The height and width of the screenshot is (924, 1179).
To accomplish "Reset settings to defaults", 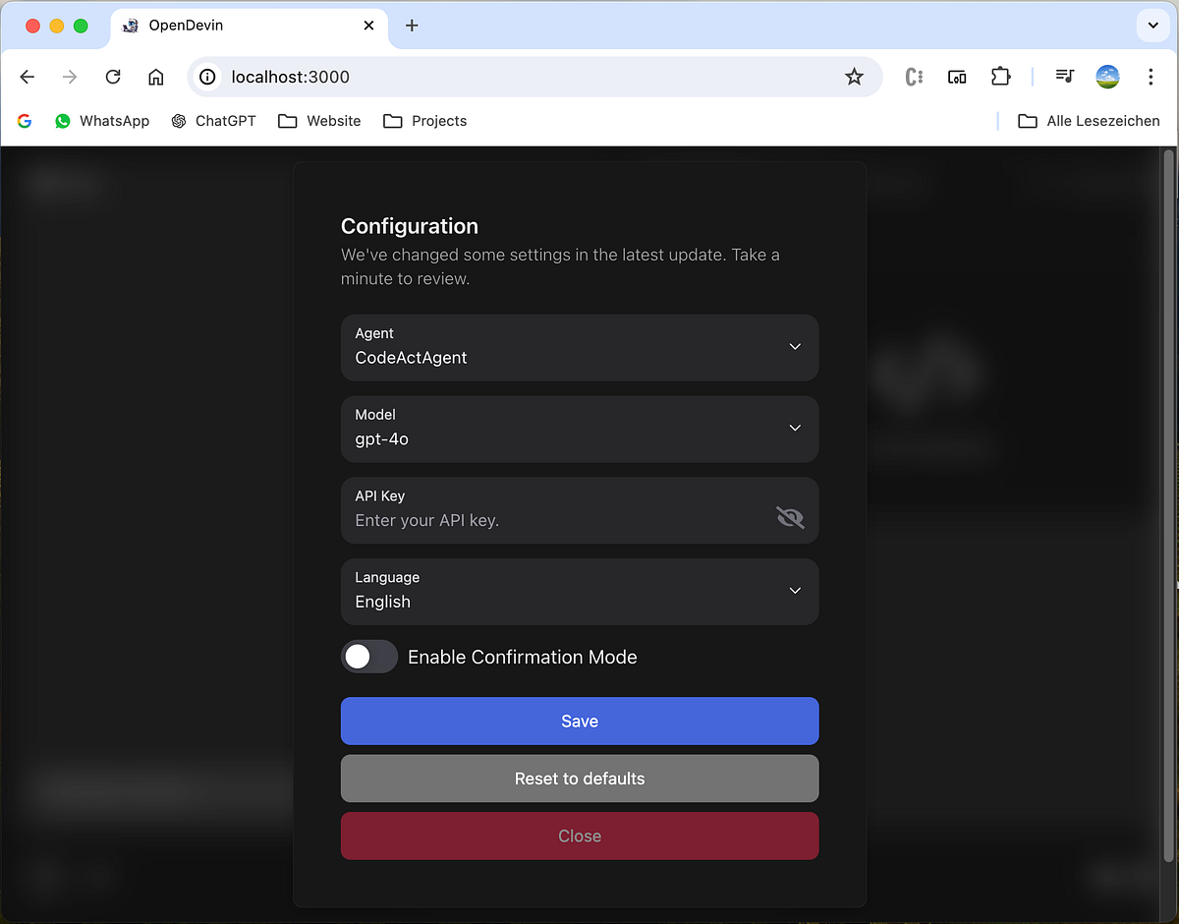I will [x=580, y=778].
